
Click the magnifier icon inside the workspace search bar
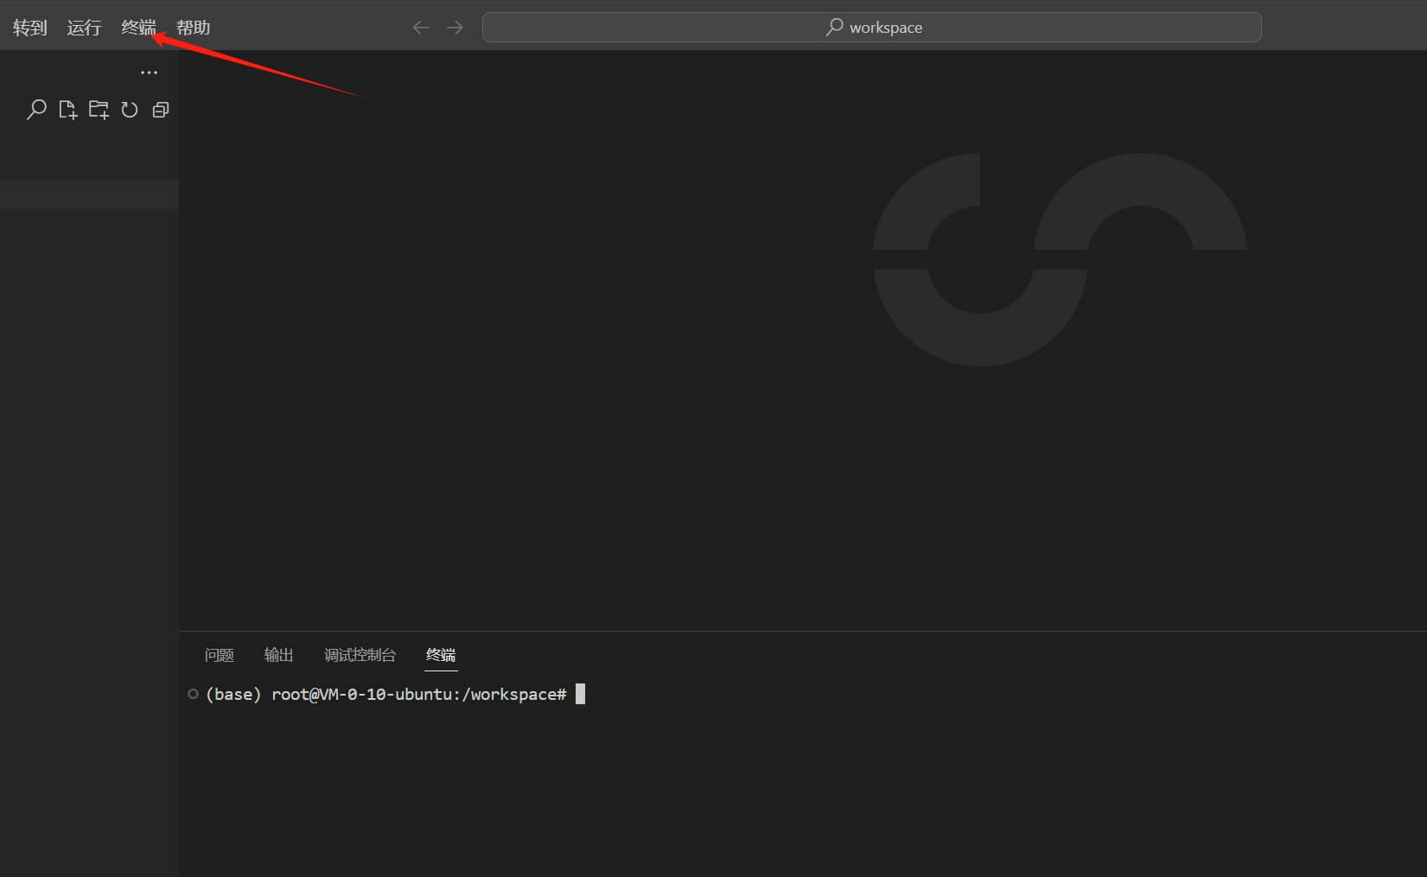832,27
